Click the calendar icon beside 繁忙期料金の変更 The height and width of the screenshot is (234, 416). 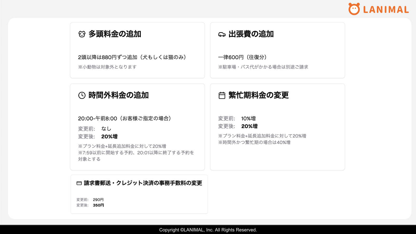(222, 95)
